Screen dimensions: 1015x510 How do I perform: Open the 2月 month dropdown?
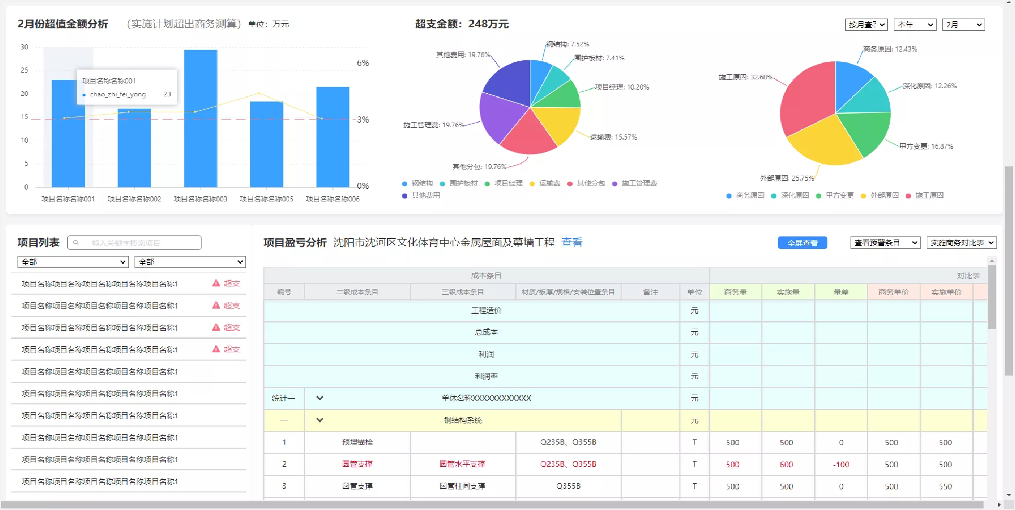(963, 24)
